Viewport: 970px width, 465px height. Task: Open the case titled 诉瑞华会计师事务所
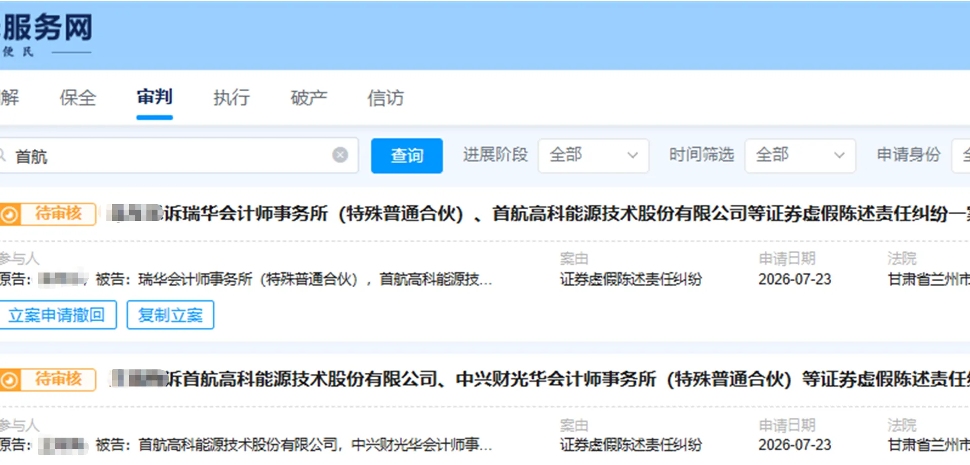pos(538,214)
